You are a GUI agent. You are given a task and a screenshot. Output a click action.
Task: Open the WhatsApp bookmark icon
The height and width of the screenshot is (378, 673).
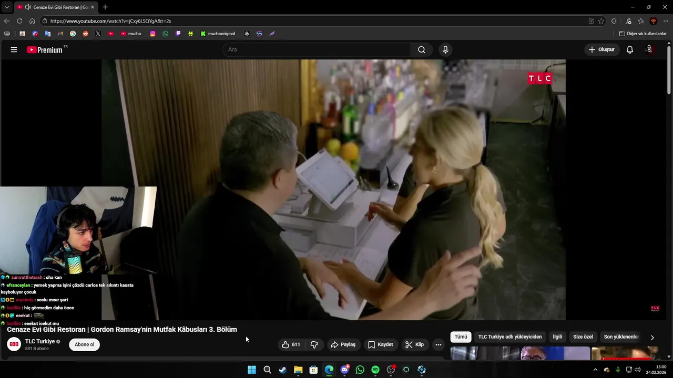tap(166, 34)
